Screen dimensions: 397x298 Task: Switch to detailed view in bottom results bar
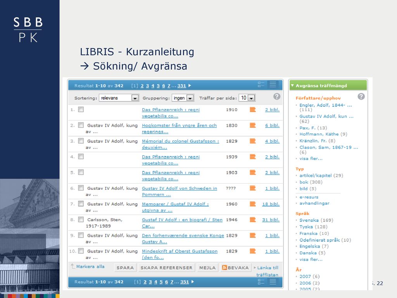pyautogui.click(x=261, y=282)
